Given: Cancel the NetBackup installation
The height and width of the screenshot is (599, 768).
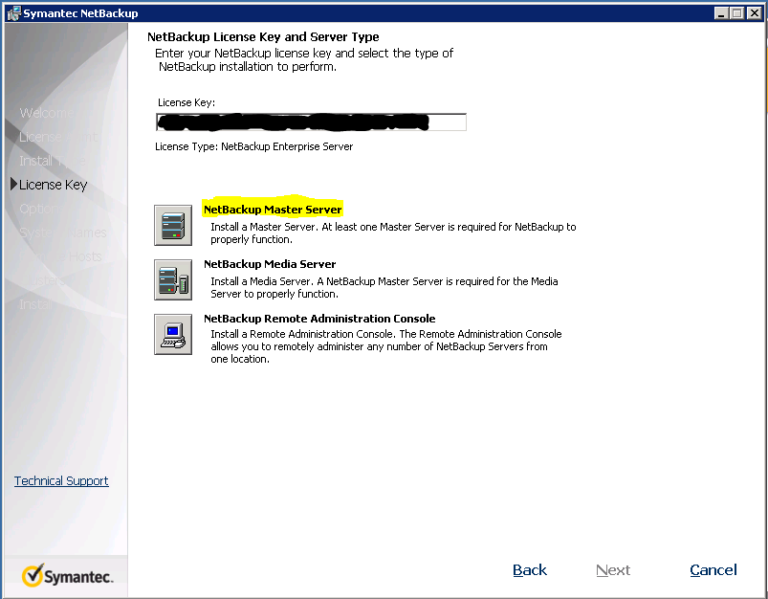Looking at the screenshot, I should pyautogui.click(x=713, y=570).
